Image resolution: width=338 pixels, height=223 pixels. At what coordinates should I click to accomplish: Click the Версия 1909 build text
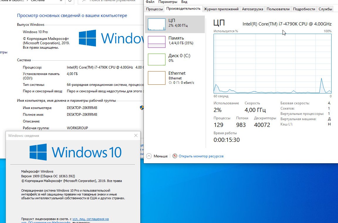48,176
